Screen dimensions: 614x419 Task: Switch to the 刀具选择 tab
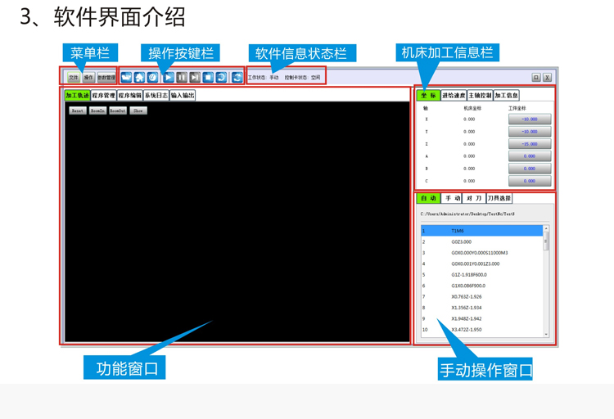[x=499, y=198]
